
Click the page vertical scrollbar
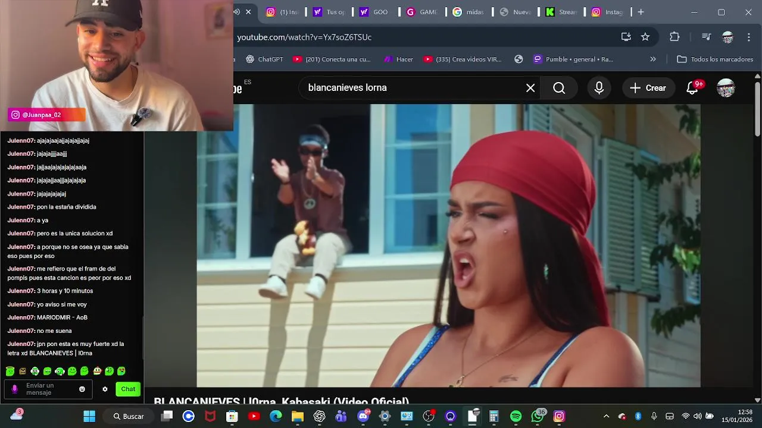click(x=757, y=109)
